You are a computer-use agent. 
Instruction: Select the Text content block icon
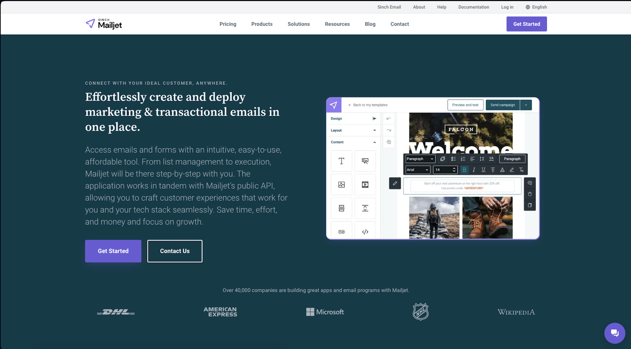(x=341, y=161)
